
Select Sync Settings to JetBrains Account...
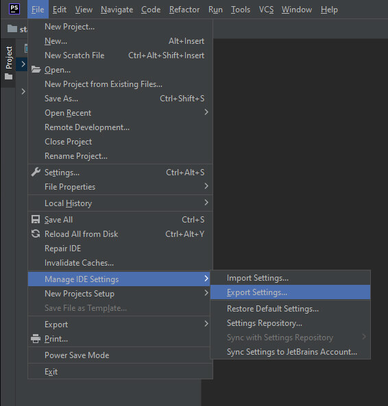pyautogui.click(x=290, y=352)
